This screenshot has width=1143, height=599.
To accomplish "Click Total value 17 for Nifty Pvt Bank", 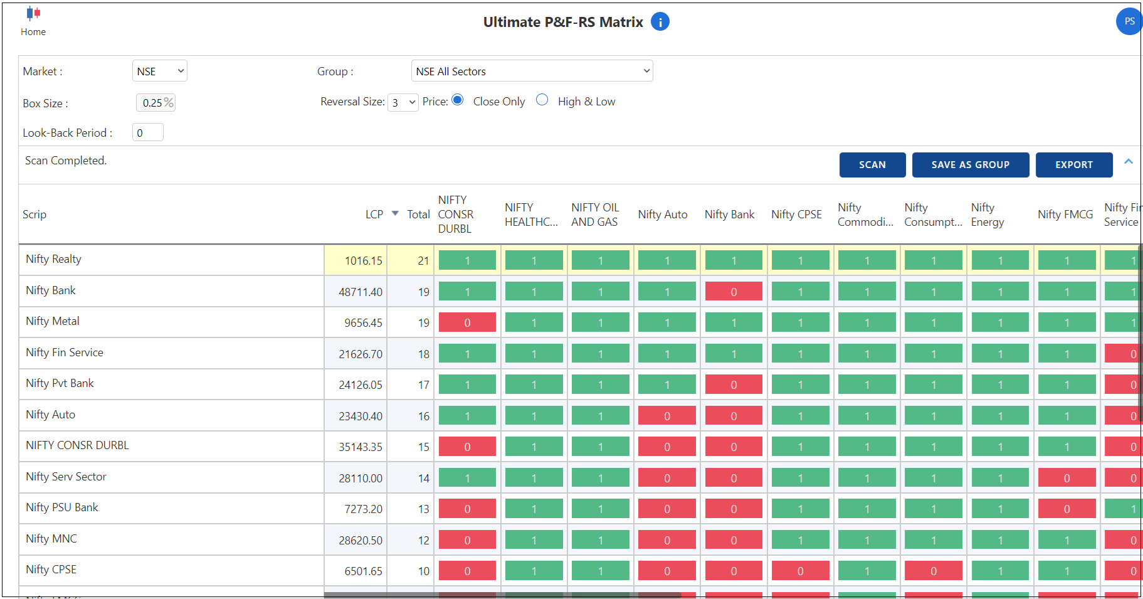I will click(423, 385).
